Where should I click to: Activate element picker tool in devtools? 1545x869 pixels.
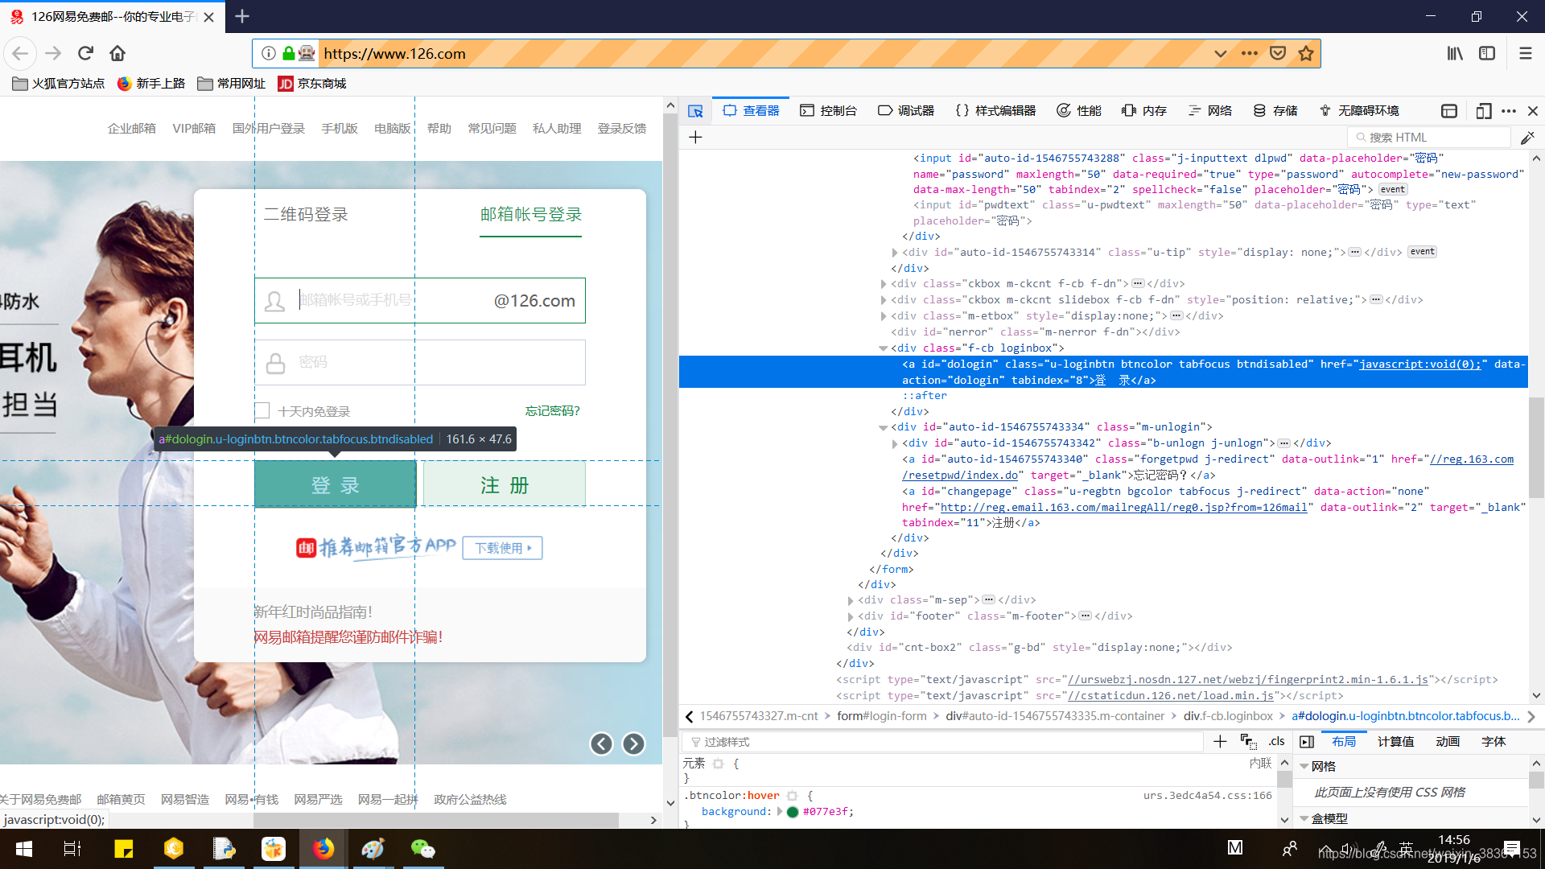pos(695,111)
